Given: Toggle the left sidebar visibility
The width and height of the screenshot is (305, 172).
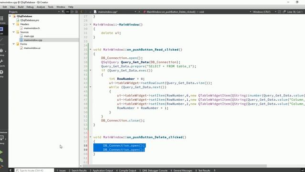Looking at the screenshot, I should pos(10,170).
